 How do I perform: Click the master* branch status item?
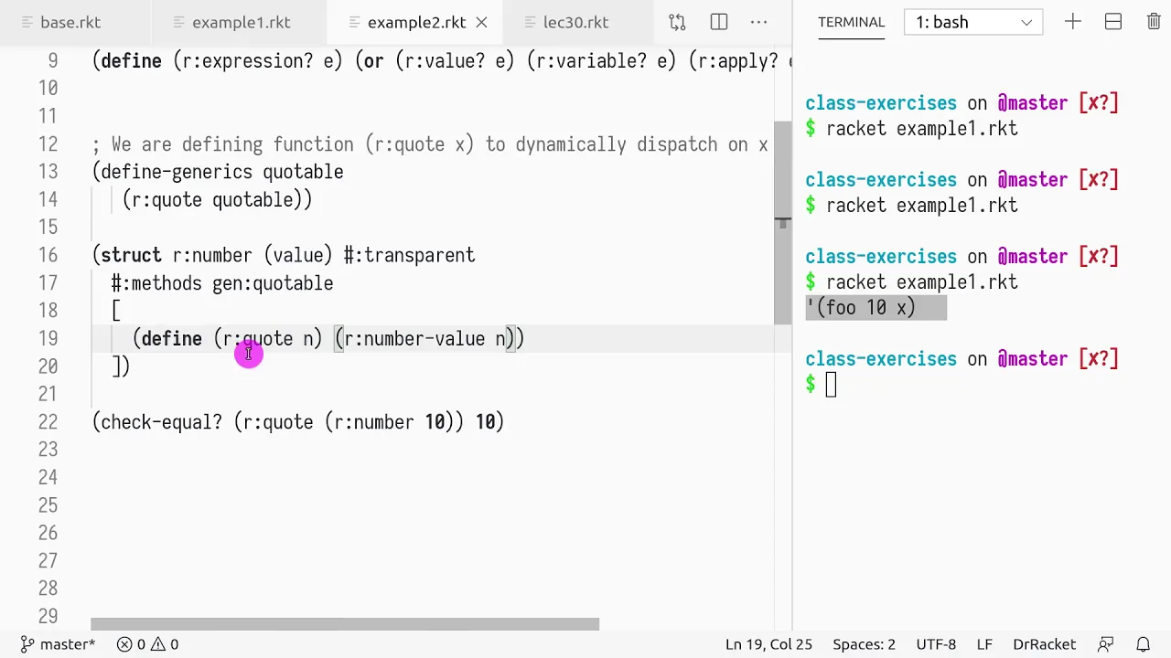click(x=58, y=644)
